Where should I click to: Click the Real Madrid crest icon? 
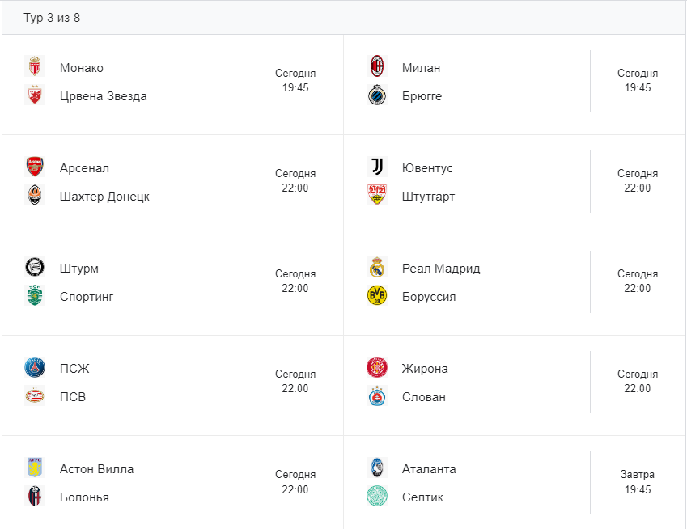click(376, 268)
